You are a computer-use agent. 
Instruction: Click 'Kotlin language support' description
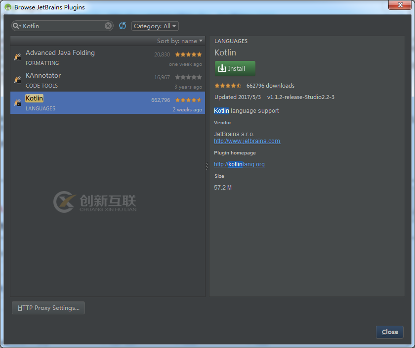246,110
